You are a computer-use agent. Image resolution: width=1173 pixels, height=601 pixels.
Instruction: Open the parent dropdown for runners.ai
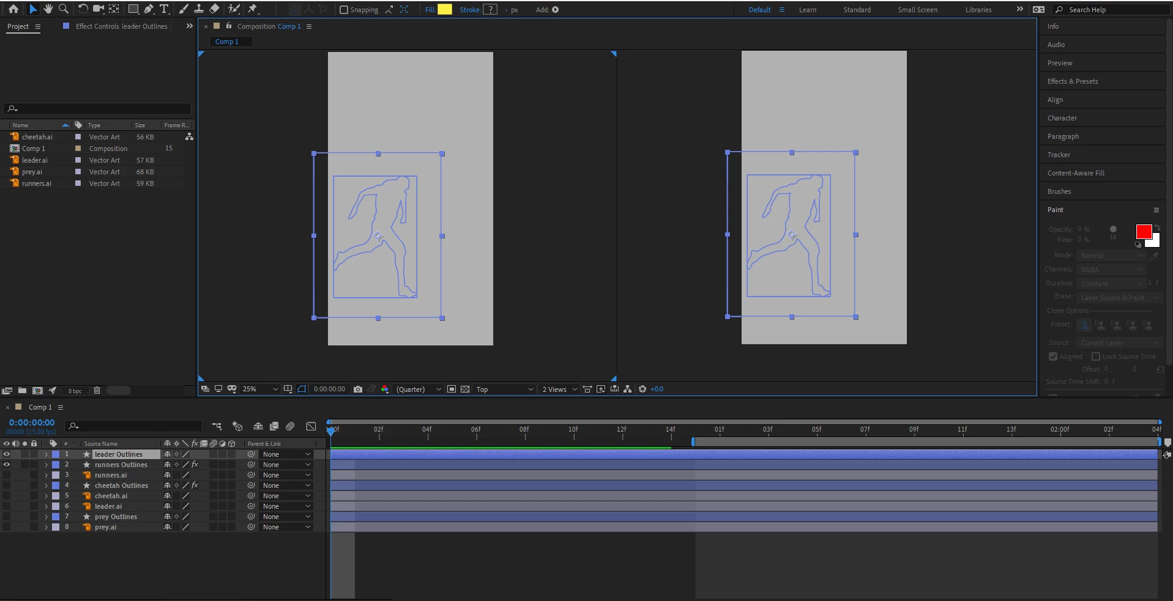click(x=286, y=475)
